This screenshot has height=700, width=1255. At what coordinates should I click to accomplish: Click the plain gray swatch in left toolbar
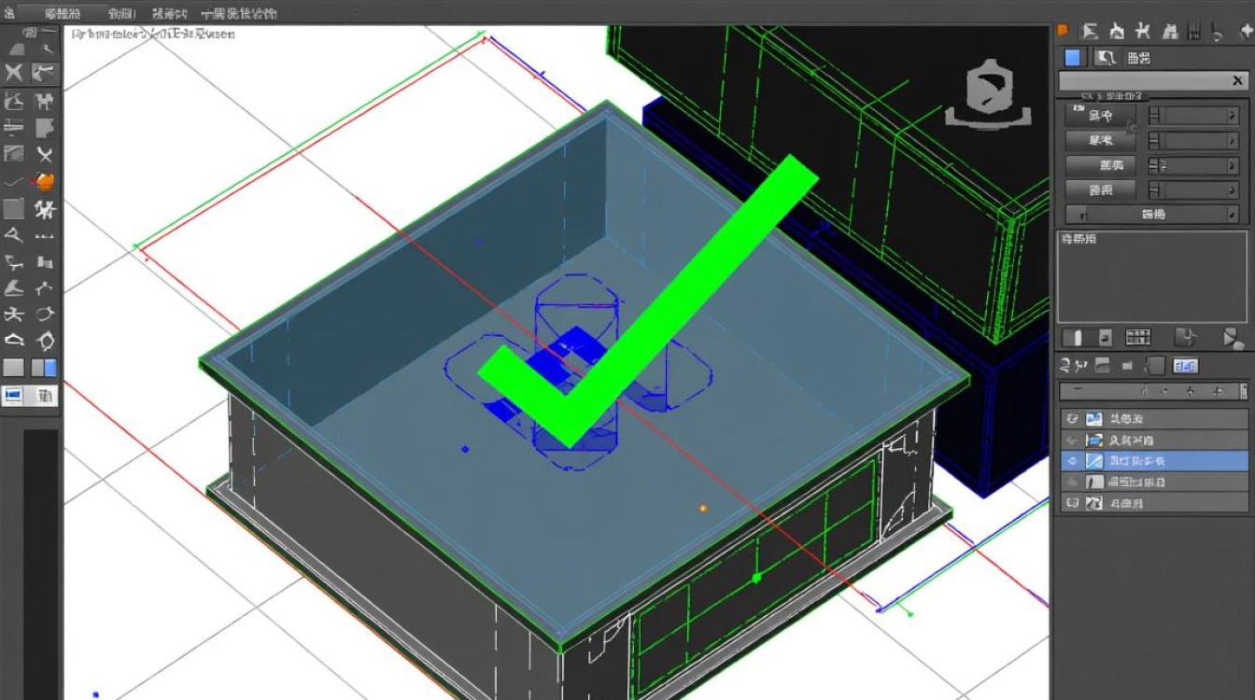(14, 368)
